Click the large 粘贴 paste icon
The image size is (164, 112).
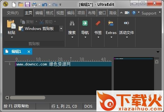11,24
